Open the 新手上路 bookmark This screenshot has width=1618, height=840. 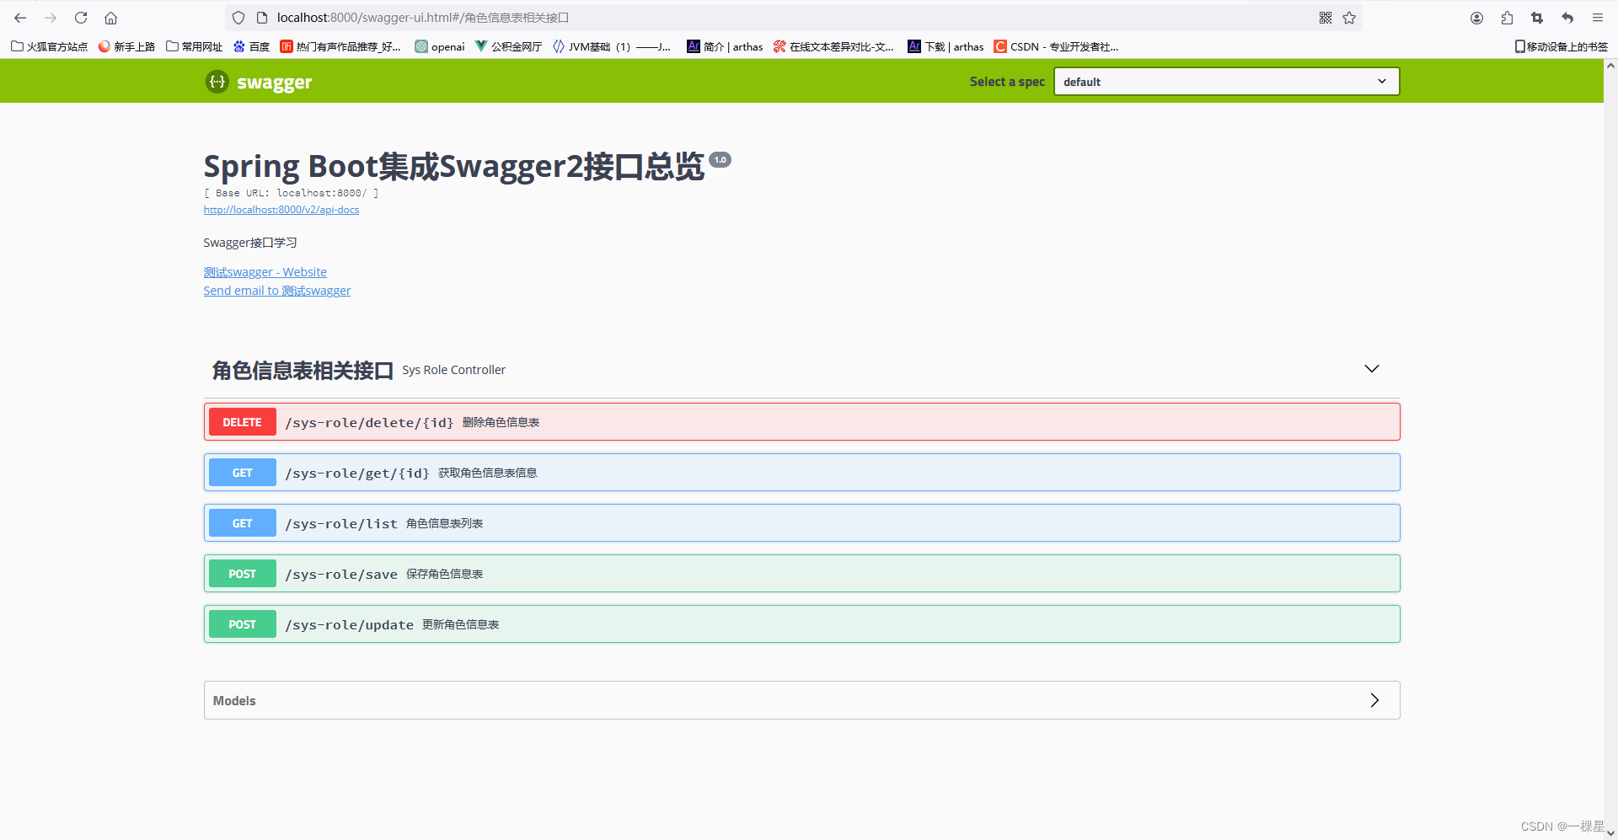pos(126,46)
